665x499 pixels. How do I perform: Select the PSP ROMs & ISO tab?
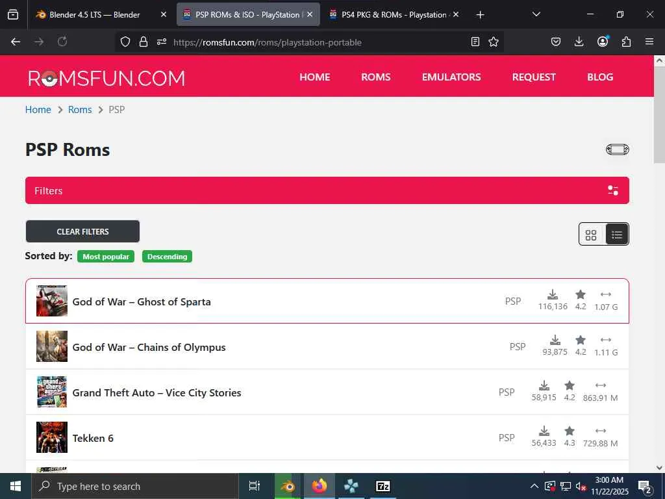(248, 14)
